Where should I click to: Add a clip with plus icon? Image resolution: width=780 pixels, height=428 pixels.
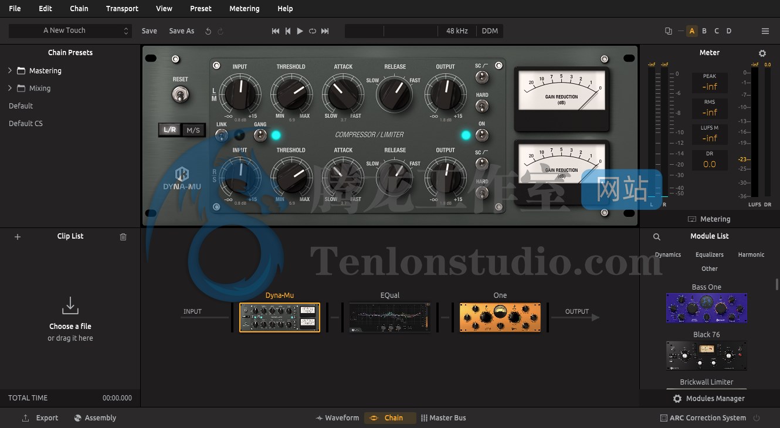coord(18,237)
